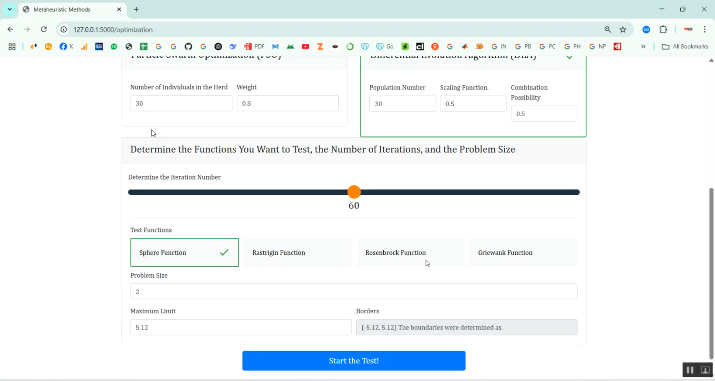Open the Google bookmark labeled PC
Viewport: 715px width, 381px height.
(548, 47)
